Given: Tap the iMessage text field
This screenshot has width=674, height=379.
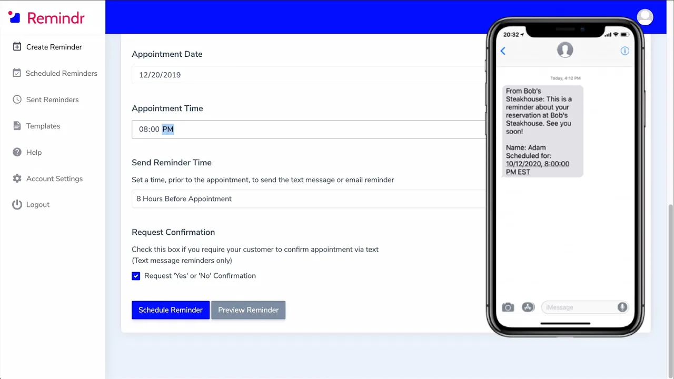Looking at the screenshot, I should pos(584,307).
